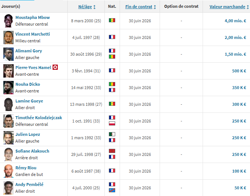The height and width of the screenshot is (196, 250).
Task: Open Nouha Dicko's player profile link
Action: tap(28, 84)
